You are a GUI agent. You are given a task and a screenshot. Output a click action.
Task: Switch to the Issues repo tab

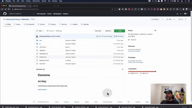click(x=17, y=24)
